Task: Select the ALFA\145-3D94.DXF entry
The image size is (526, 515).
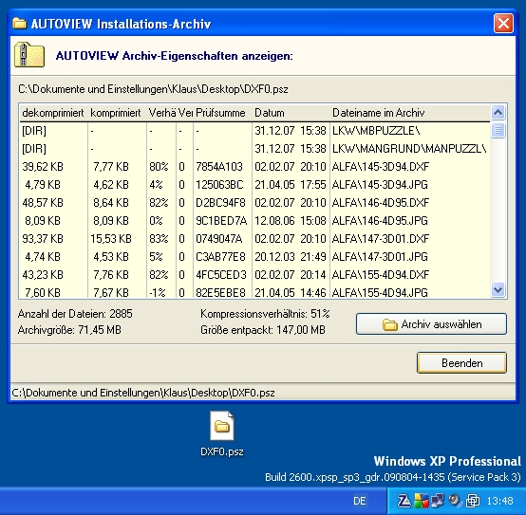Action: pos(254,167)
